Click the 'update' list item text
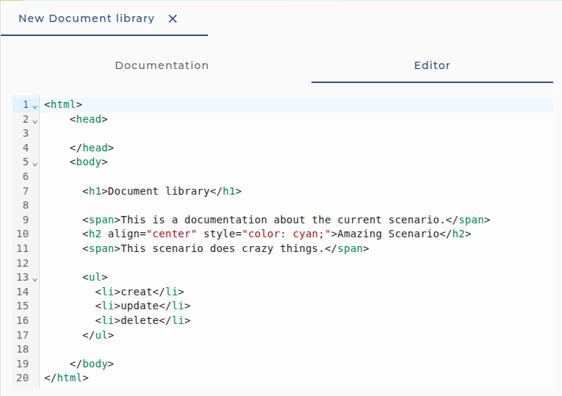Screen dimensions: 562x396 coord(140,306)
